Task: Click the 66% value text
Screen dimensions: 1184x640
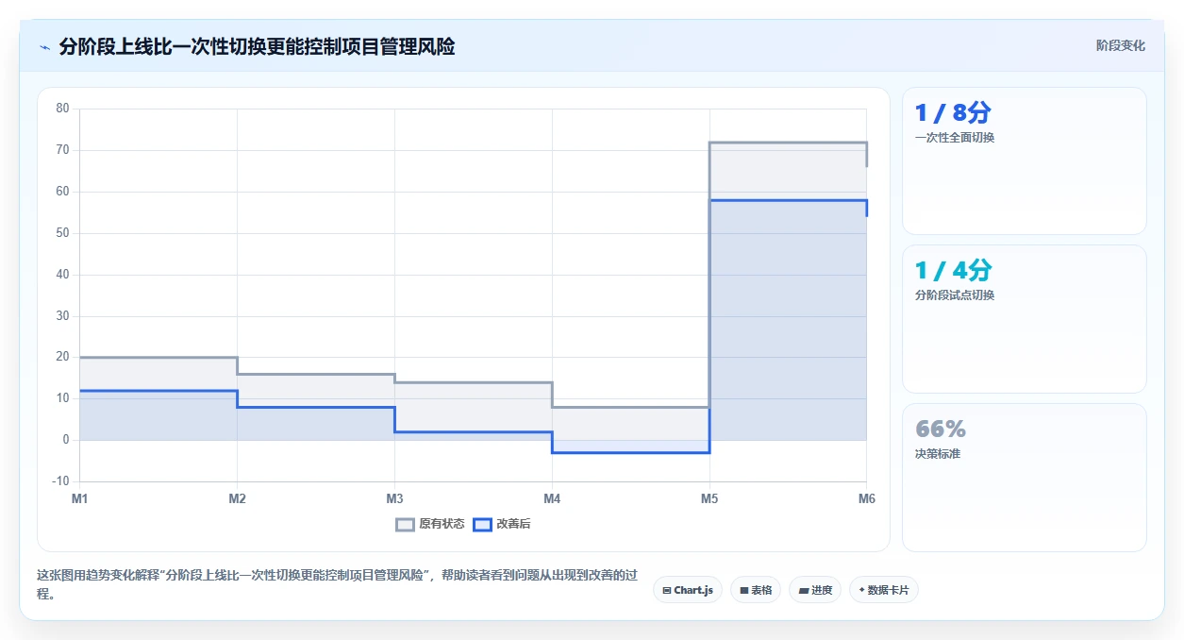Action: coord(941,429)
